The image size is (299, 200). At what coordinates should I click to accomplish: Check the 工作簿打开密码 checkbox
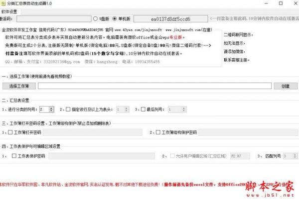[x=10, y=132]
